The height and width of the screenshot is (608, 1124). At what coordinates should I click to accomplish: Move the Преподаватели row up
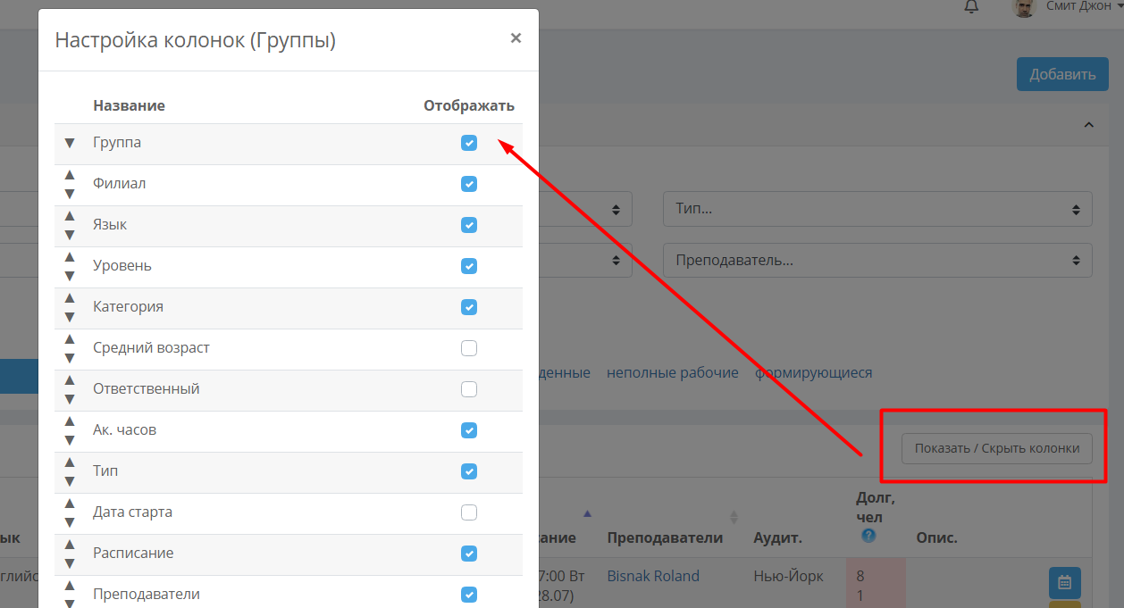[70, 585]
